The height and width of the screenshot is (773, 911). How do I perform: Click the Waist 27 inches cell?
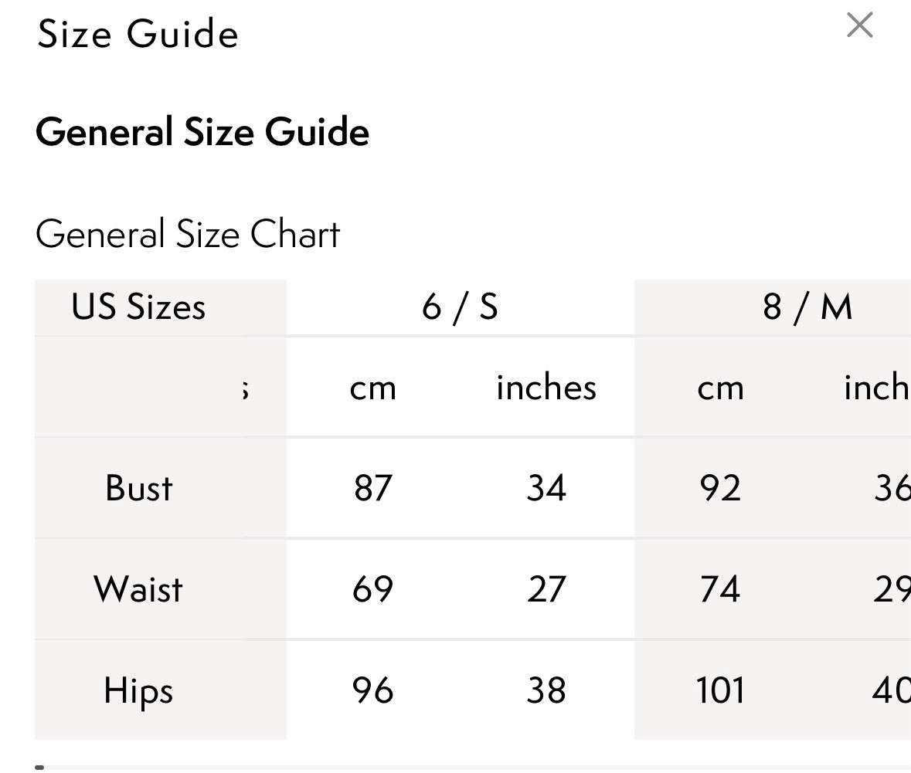pos(546,589)
